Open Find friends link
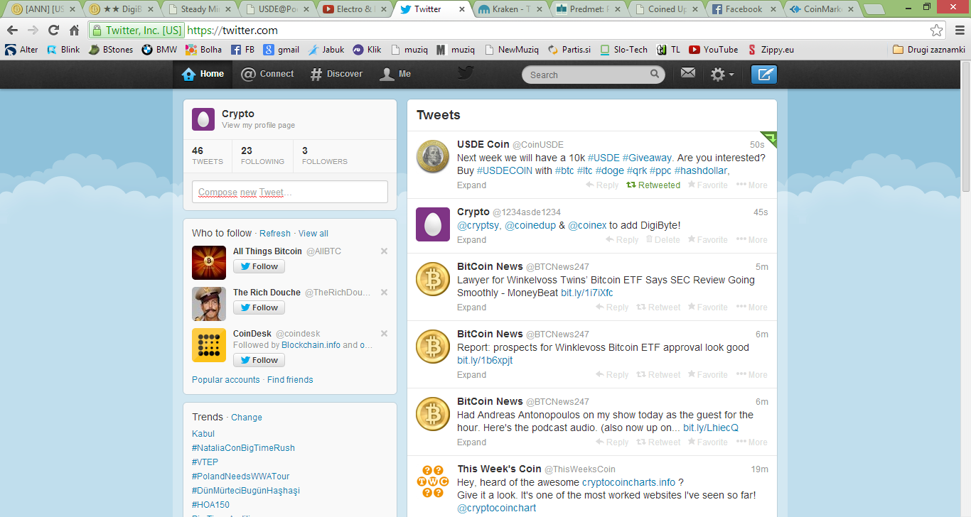 point(290,379)
